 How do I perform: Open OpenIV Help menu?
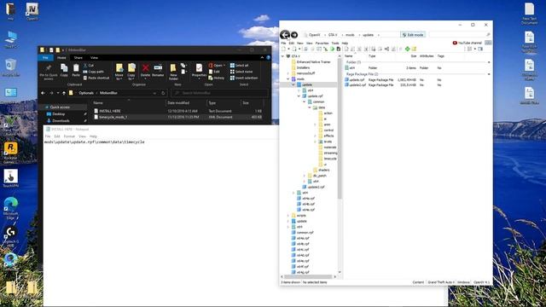[345, 43]
